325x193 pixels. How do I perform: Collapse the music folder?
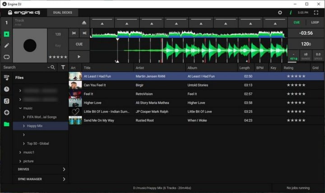[x=20, y=108]
